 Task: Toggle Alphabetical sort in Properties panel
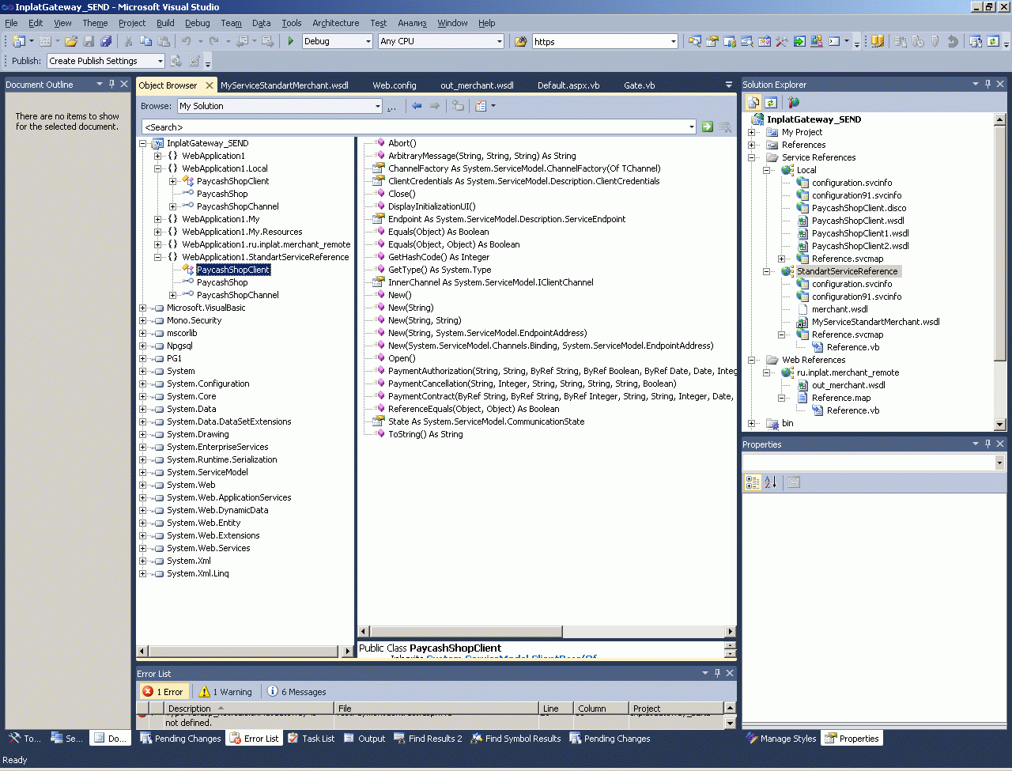pyautogui.click(x=771, y=482)
